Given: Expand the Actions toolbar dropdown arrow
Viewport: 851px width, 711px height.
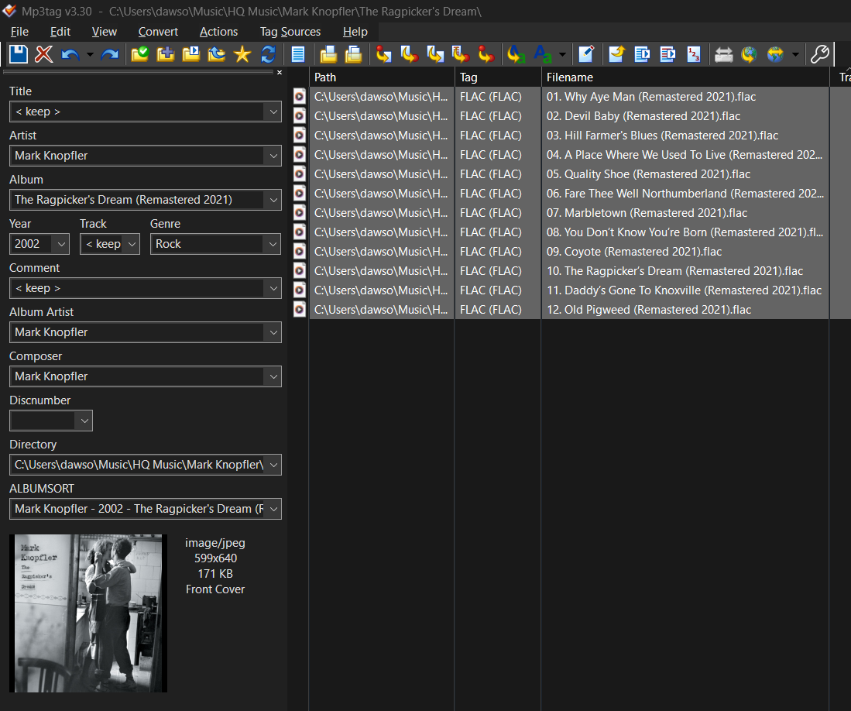Looking at the screenshot, I should click(x=562, y=54).
